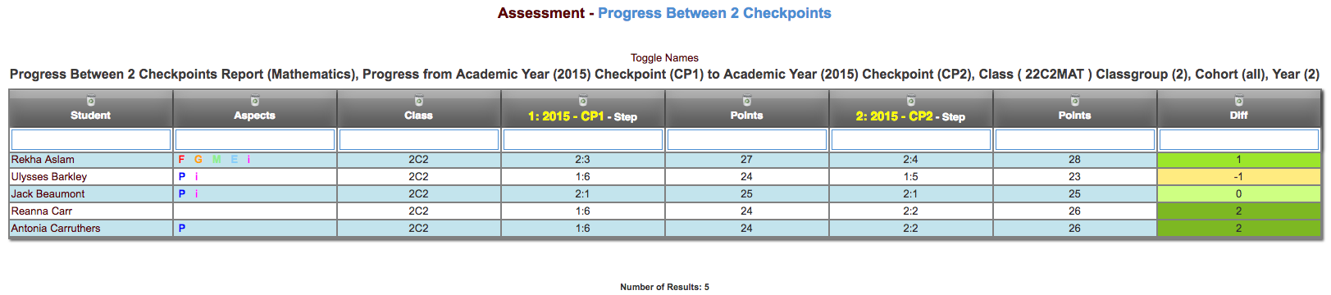Click the bin icon above Diff header
This screenshot has height=295, width=1331.
1239,101
